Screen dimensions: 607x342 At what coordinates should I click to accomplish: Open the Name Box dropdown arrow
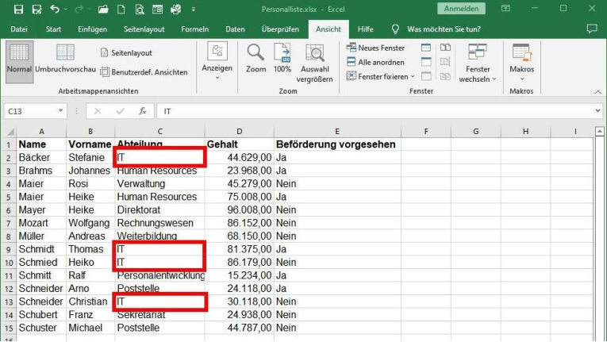point(60,111)
